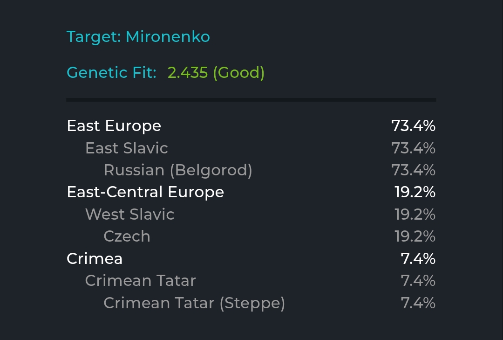Select the Target: Mironenko heading
This screenshot has width=503, height=340.
tap(138, 37)
